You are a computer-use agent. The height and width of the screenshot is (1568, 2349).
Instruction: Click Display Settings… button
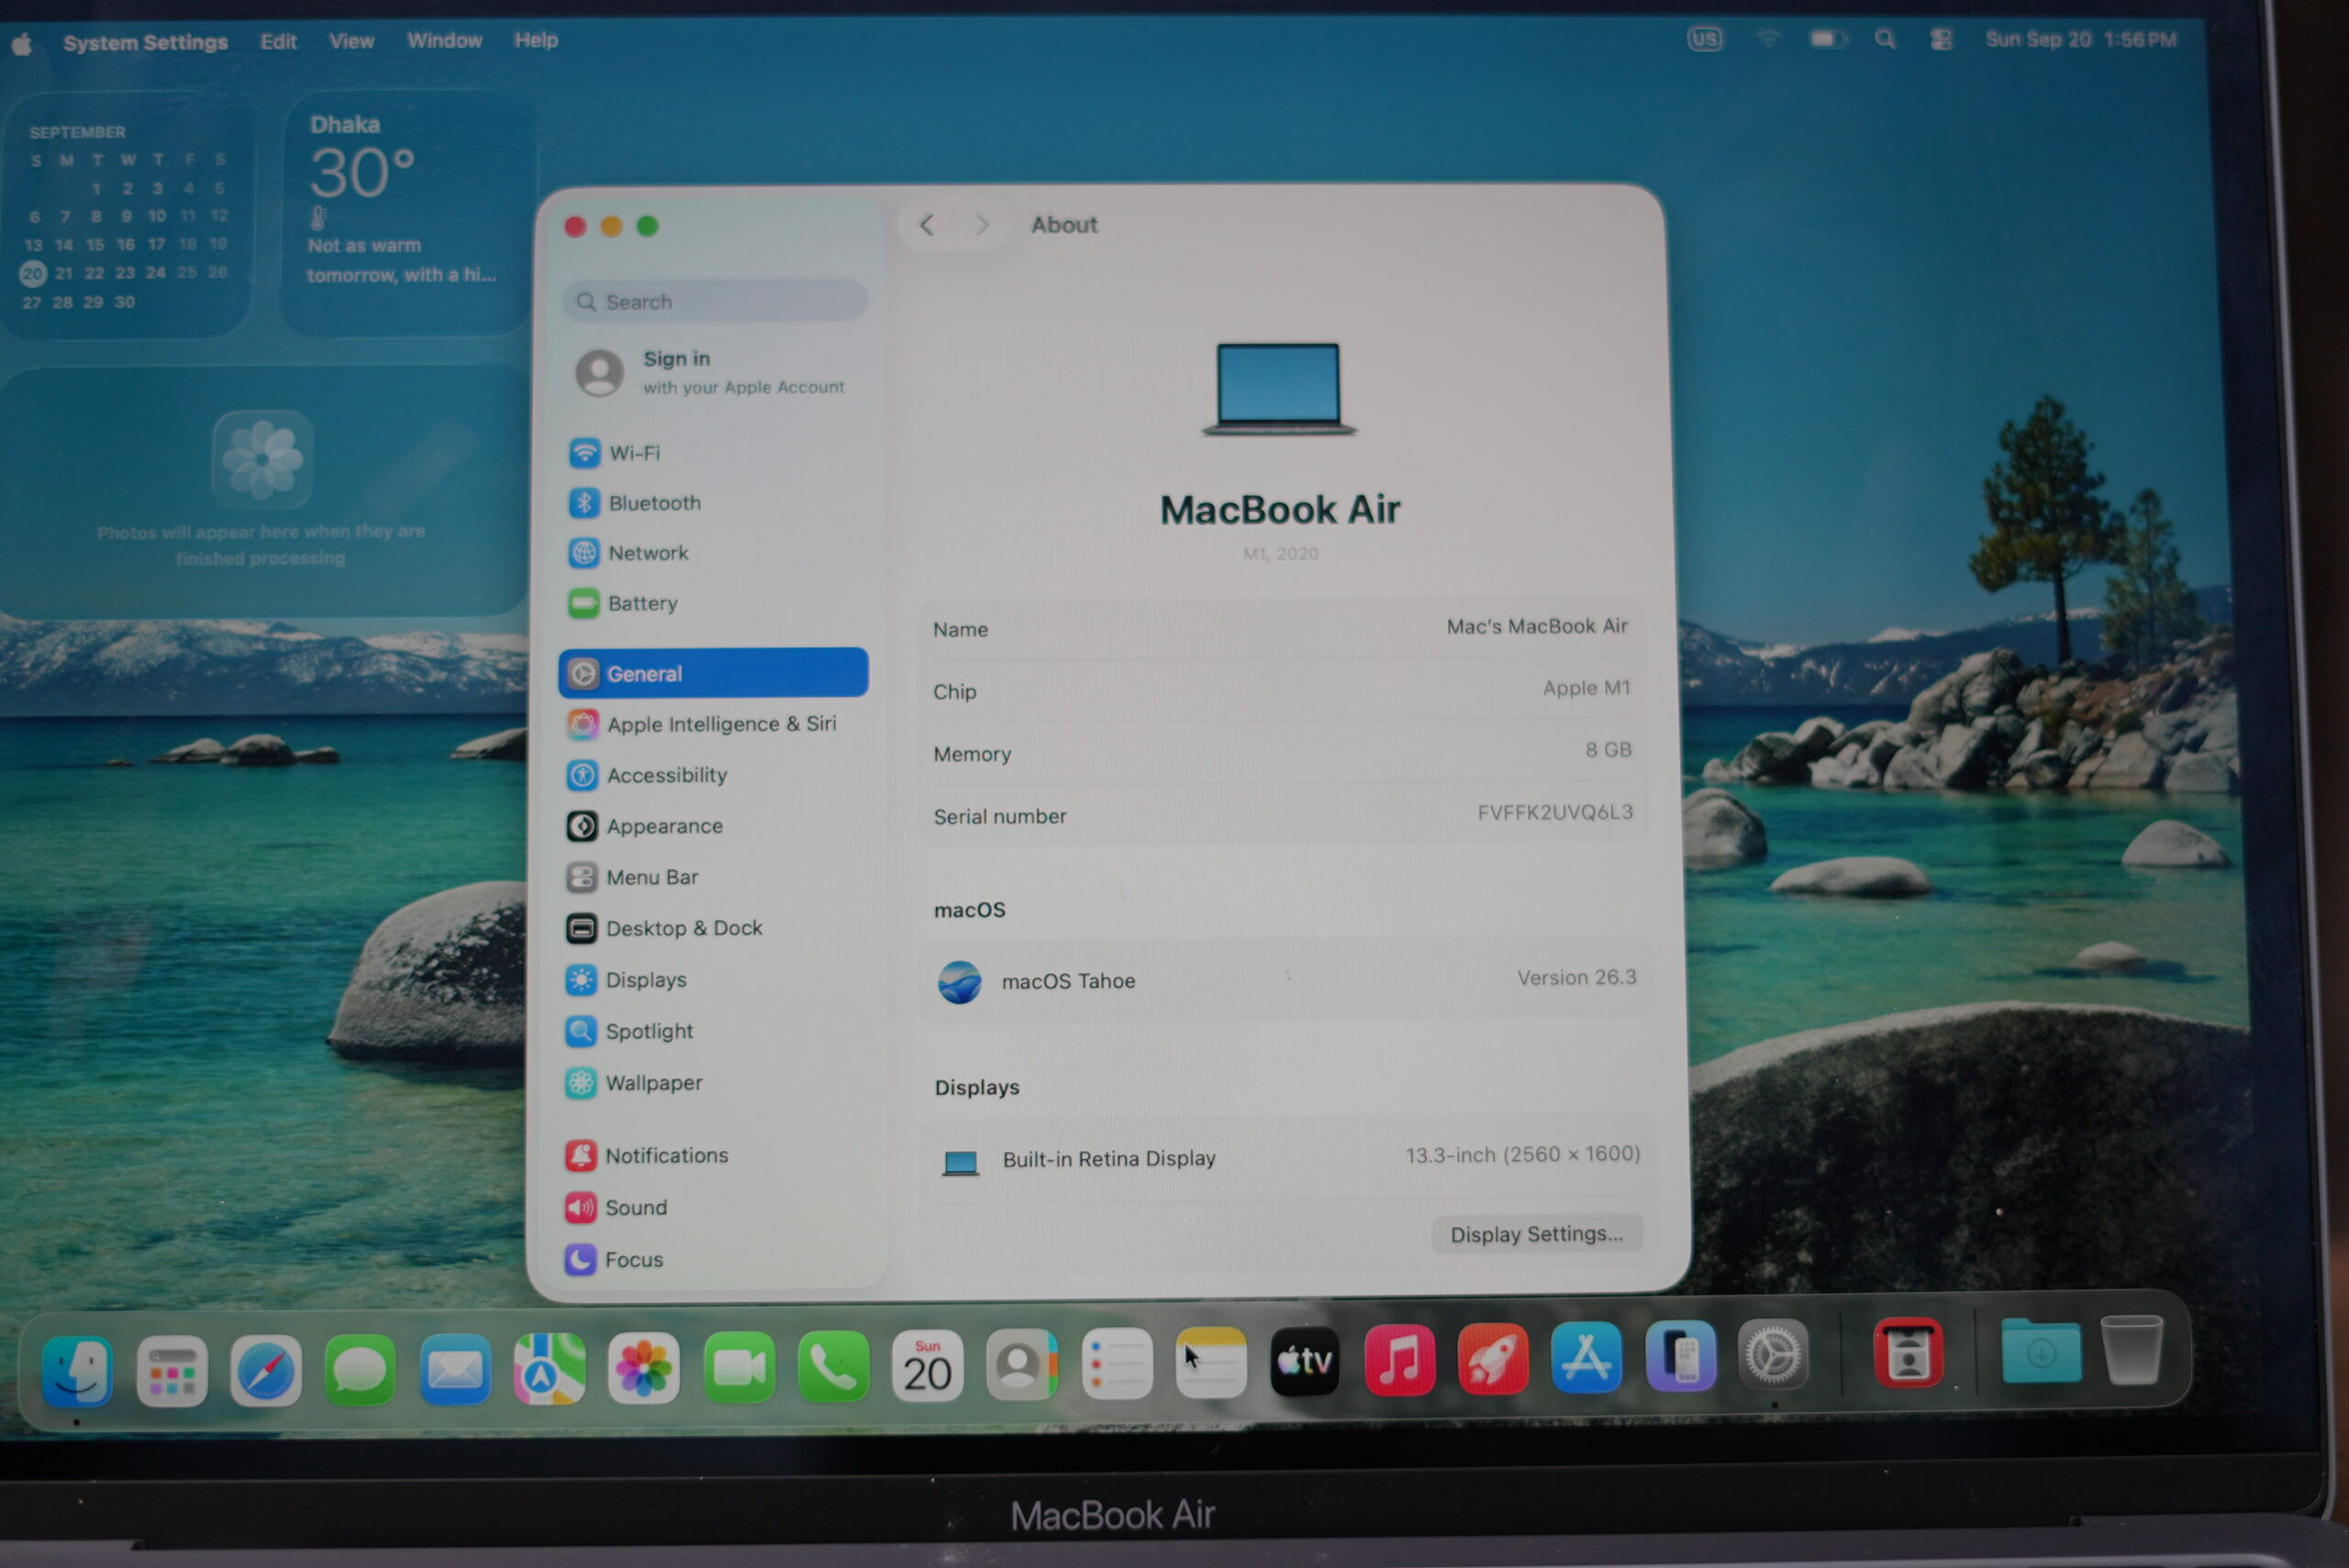pyautogui.click(x=1537, y=1235)
